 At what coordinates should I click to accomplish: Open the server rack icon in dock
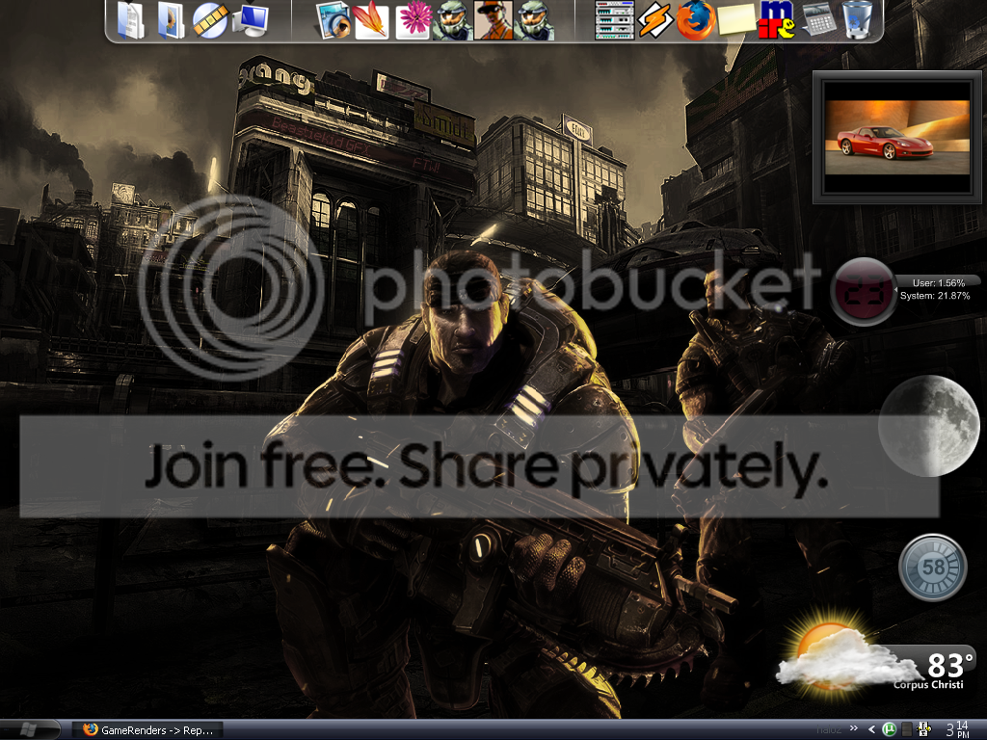[614, 21]
